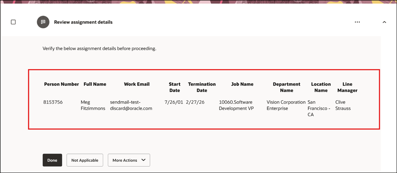Screen dimensions: 397x173
Task: Click the Full Name column header
Action: tap(95, 84)
